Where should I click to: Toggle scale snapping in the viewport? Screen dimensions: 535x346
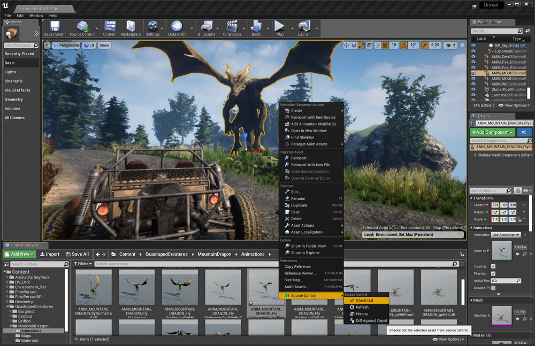pos(424,45)
